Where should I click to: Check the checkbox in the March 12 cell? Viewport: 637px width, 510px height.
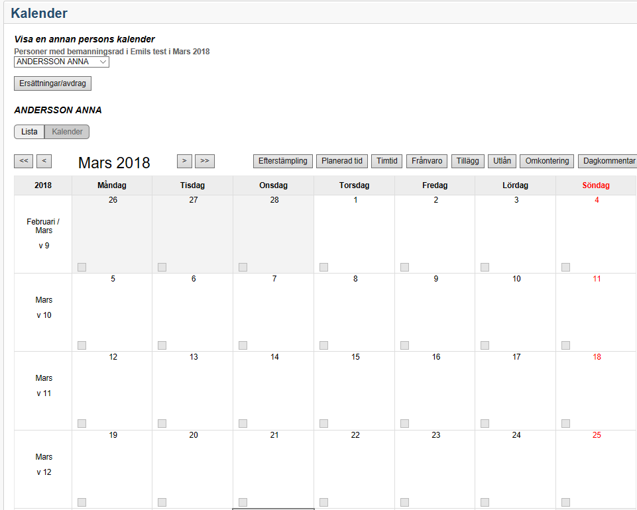point(82,423)
